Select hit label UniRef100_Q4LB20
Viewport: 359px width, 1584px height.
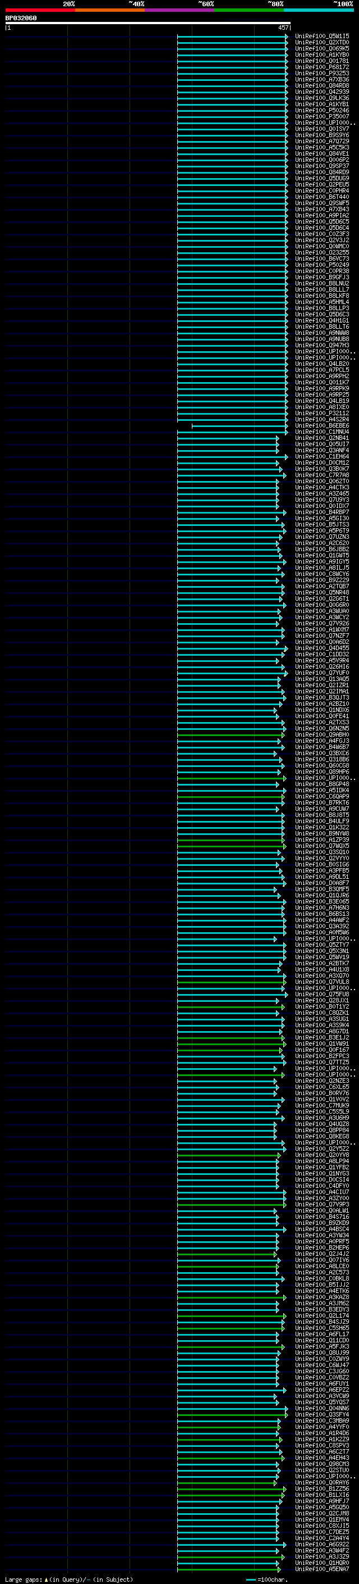click(x=322, y=364)
